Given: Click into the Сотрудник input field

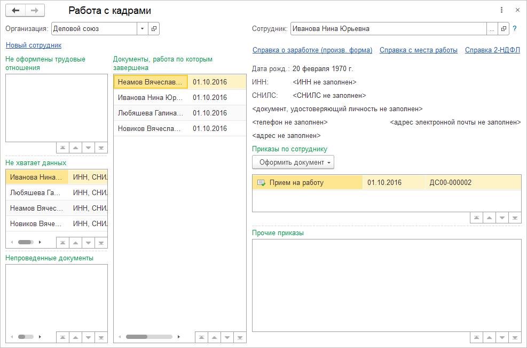Looking at the screenshot, I should [x=387, y=29].
